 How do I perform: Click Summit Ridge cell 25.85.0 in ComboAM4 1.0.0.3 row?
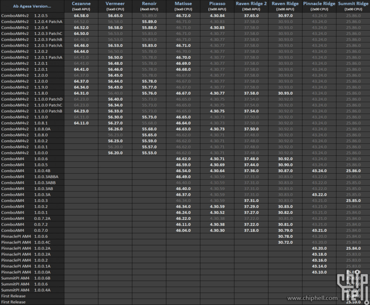tap(353, 201)
